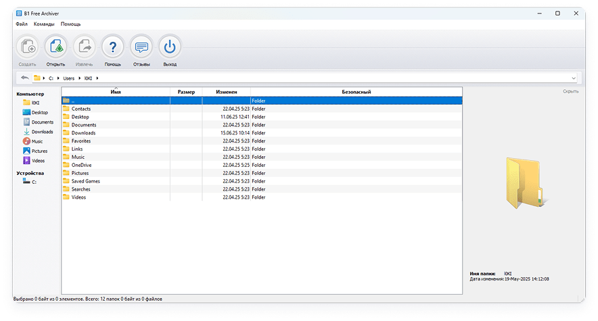This screenshot has width=598, height=321.
Task: Click the Извлечь (Extract) toolbar icon
Action: (x=85, y=47)
